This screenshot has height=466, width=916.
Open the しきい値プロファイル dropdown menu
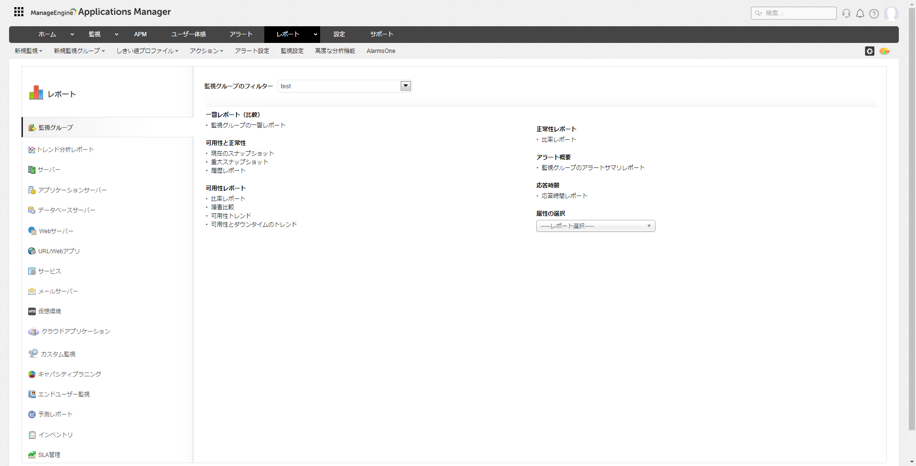click(147, 51)
